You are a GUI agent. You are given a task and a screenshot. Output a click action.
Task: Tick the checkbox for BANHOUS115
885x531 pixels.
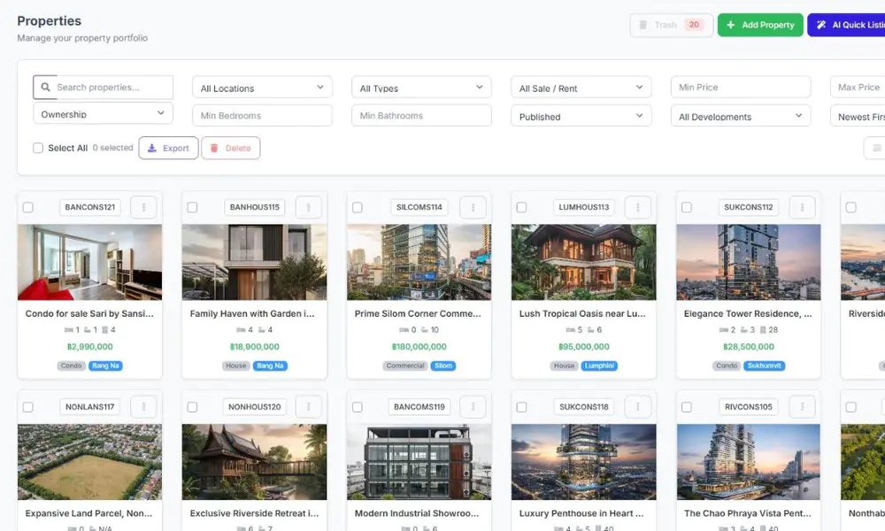click(x=192, y=207)
